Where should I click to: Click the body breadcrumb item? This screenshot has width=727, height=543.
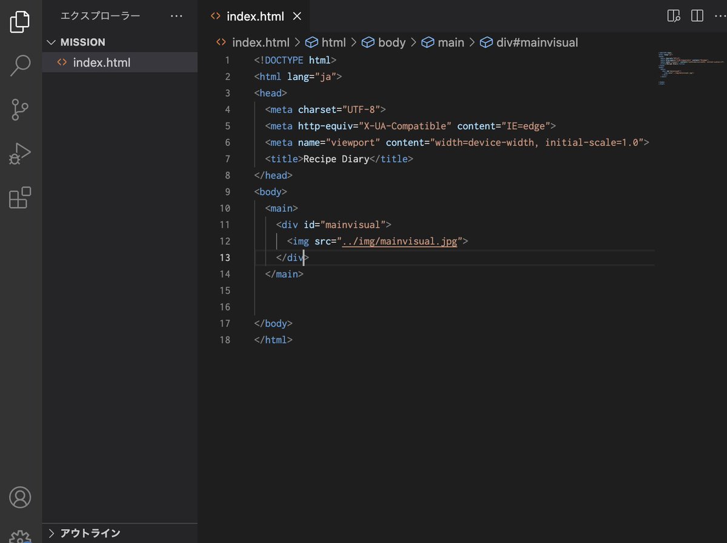pyautogui.click(x=383, y=42)
